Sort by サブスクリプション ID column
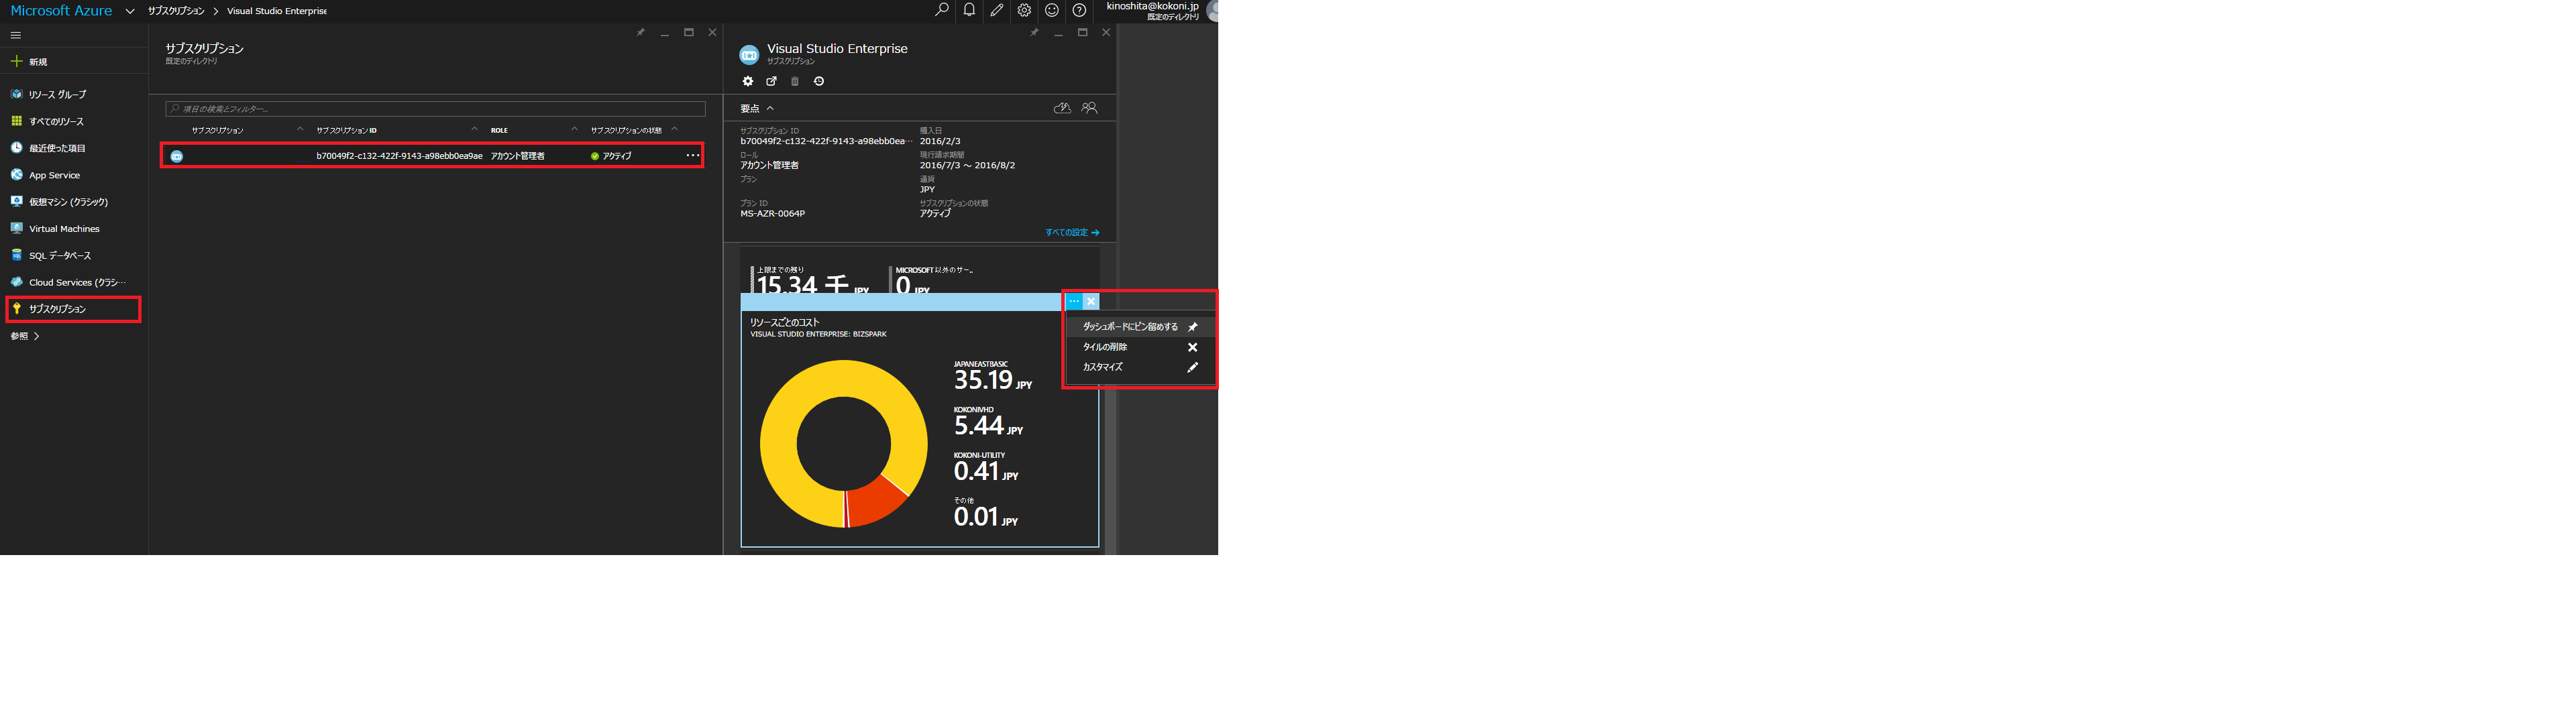Viewport: 2576px width, 724px height. point(346,130)
